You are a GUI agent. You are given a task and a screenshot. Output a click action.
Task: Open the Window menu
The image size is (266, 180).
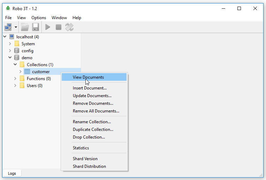click(x=59, y=18)
